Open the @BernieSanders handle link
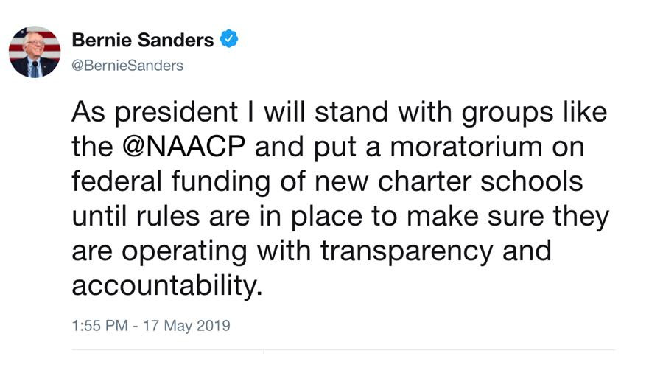 click(x=127, y=66)
